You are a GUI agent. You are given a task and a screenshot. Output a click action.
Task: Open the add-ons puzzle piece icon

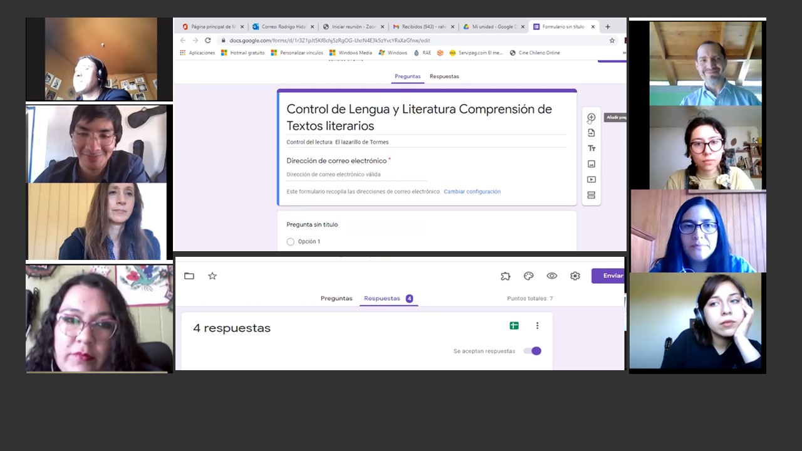coord(506,276)
